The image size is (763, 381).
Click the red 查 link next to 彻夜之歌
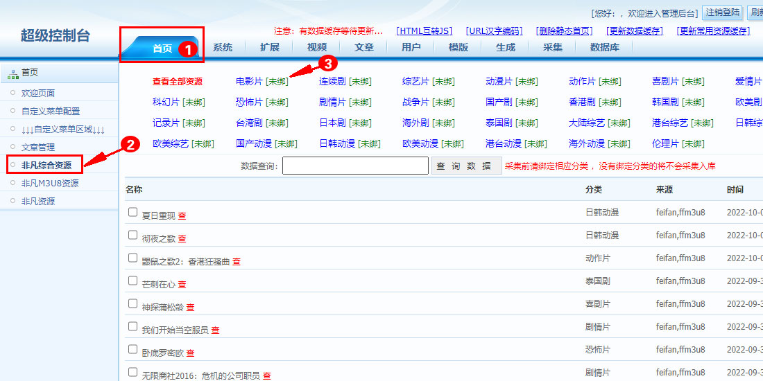pyautogui.click(x=182, y=239)
